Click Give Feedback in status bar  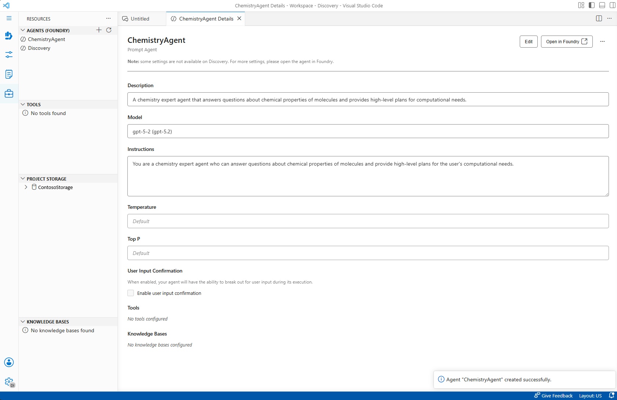pos(554,396)
